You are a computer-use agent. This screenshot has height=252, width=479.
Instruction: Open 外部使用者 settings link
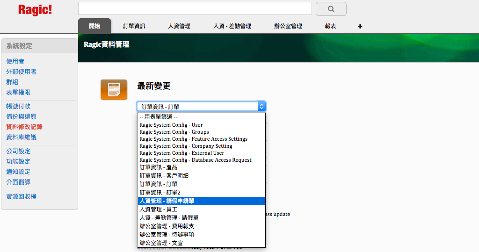point(21,72)
